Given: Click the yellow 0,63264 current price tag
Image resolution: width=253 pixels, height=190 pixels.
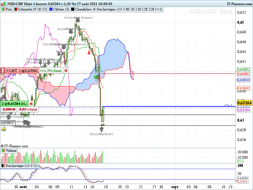Looking at the screenshot, I should coord(244,103).
